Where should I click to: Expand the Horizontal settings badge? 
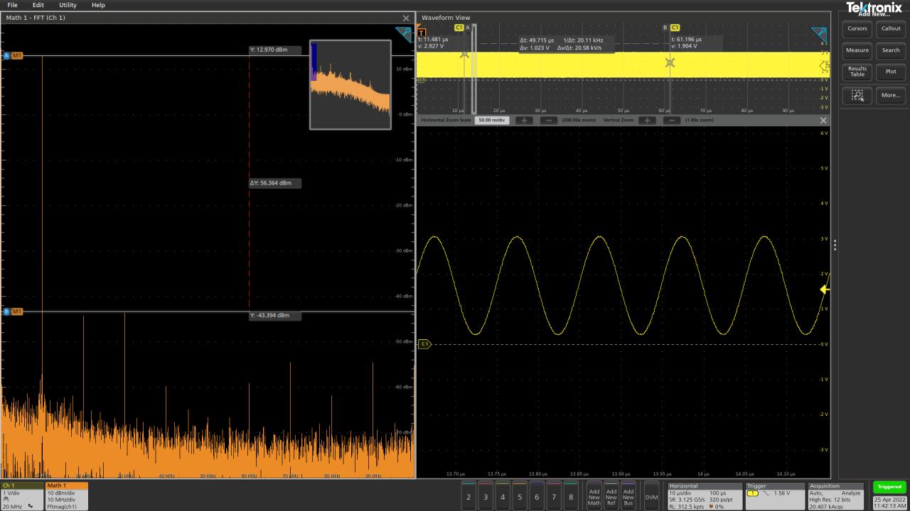pyautogui.click(x=704, y=496)
